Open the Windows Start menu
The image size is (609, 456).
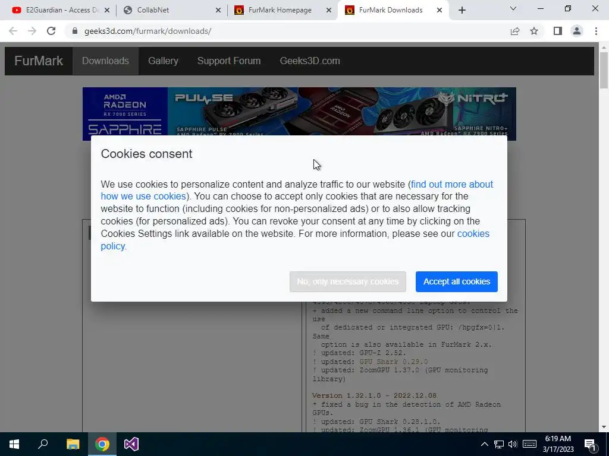(x=14, y=444)
